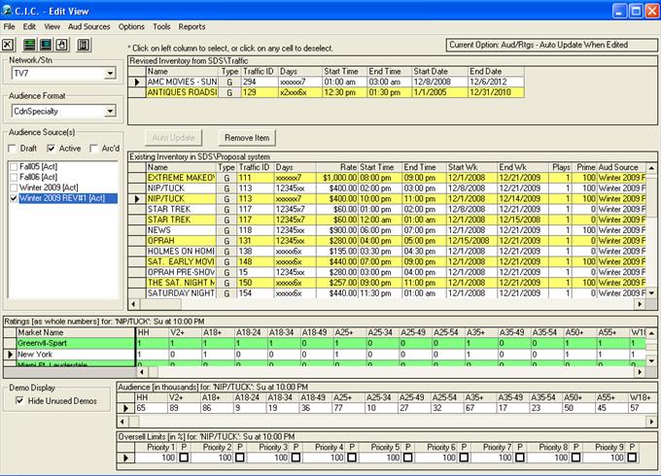Open the Aud Sources menu
Image resolution: width=661 pixels, height=476 pixels.
coord(89,26)
